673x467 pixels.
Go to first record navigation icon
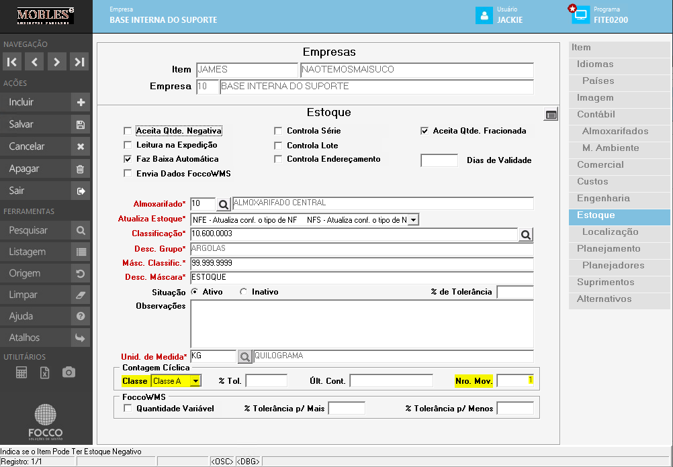click(12, 62)
